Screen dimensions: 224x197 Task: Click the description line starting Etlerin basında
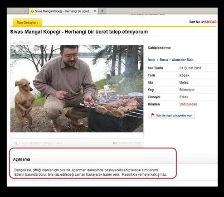tap(91, 174)
